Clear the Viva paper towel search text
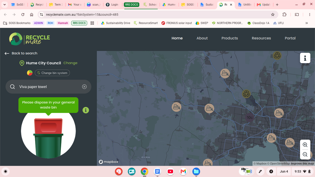The image size is (315, 177). point(84,87)
